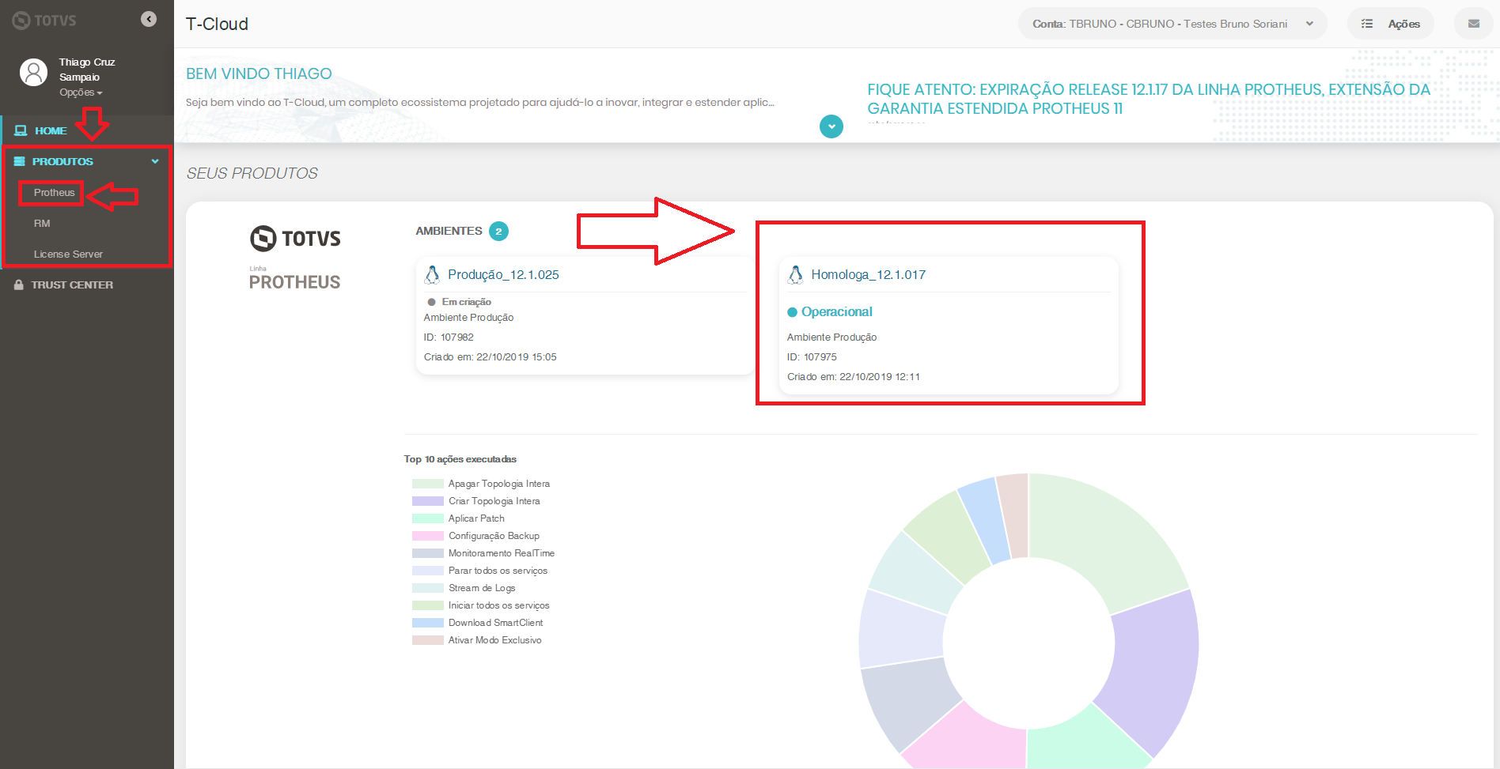Screen dimensions: 1500x769
Task: Open TRUST CENTER in the sidebar
Action: coord(72,285)
